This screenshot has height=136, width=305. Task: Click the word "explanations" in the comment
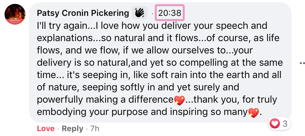click(66, 38)
